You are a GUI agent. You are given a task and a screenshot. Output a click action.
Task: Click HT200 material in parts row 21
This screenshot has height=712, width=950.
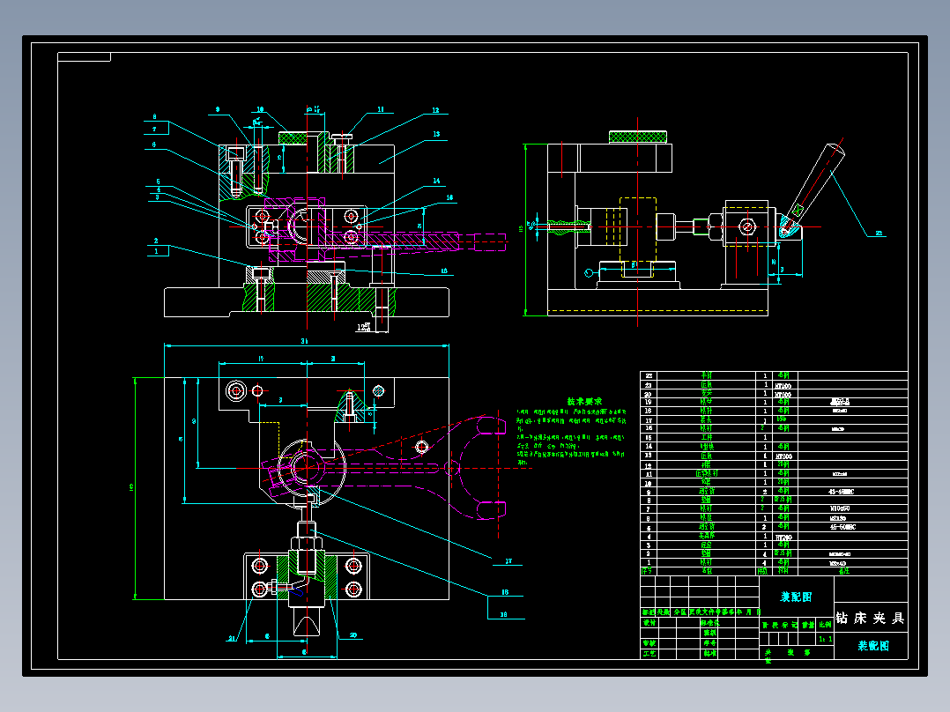tap(783, 385)
